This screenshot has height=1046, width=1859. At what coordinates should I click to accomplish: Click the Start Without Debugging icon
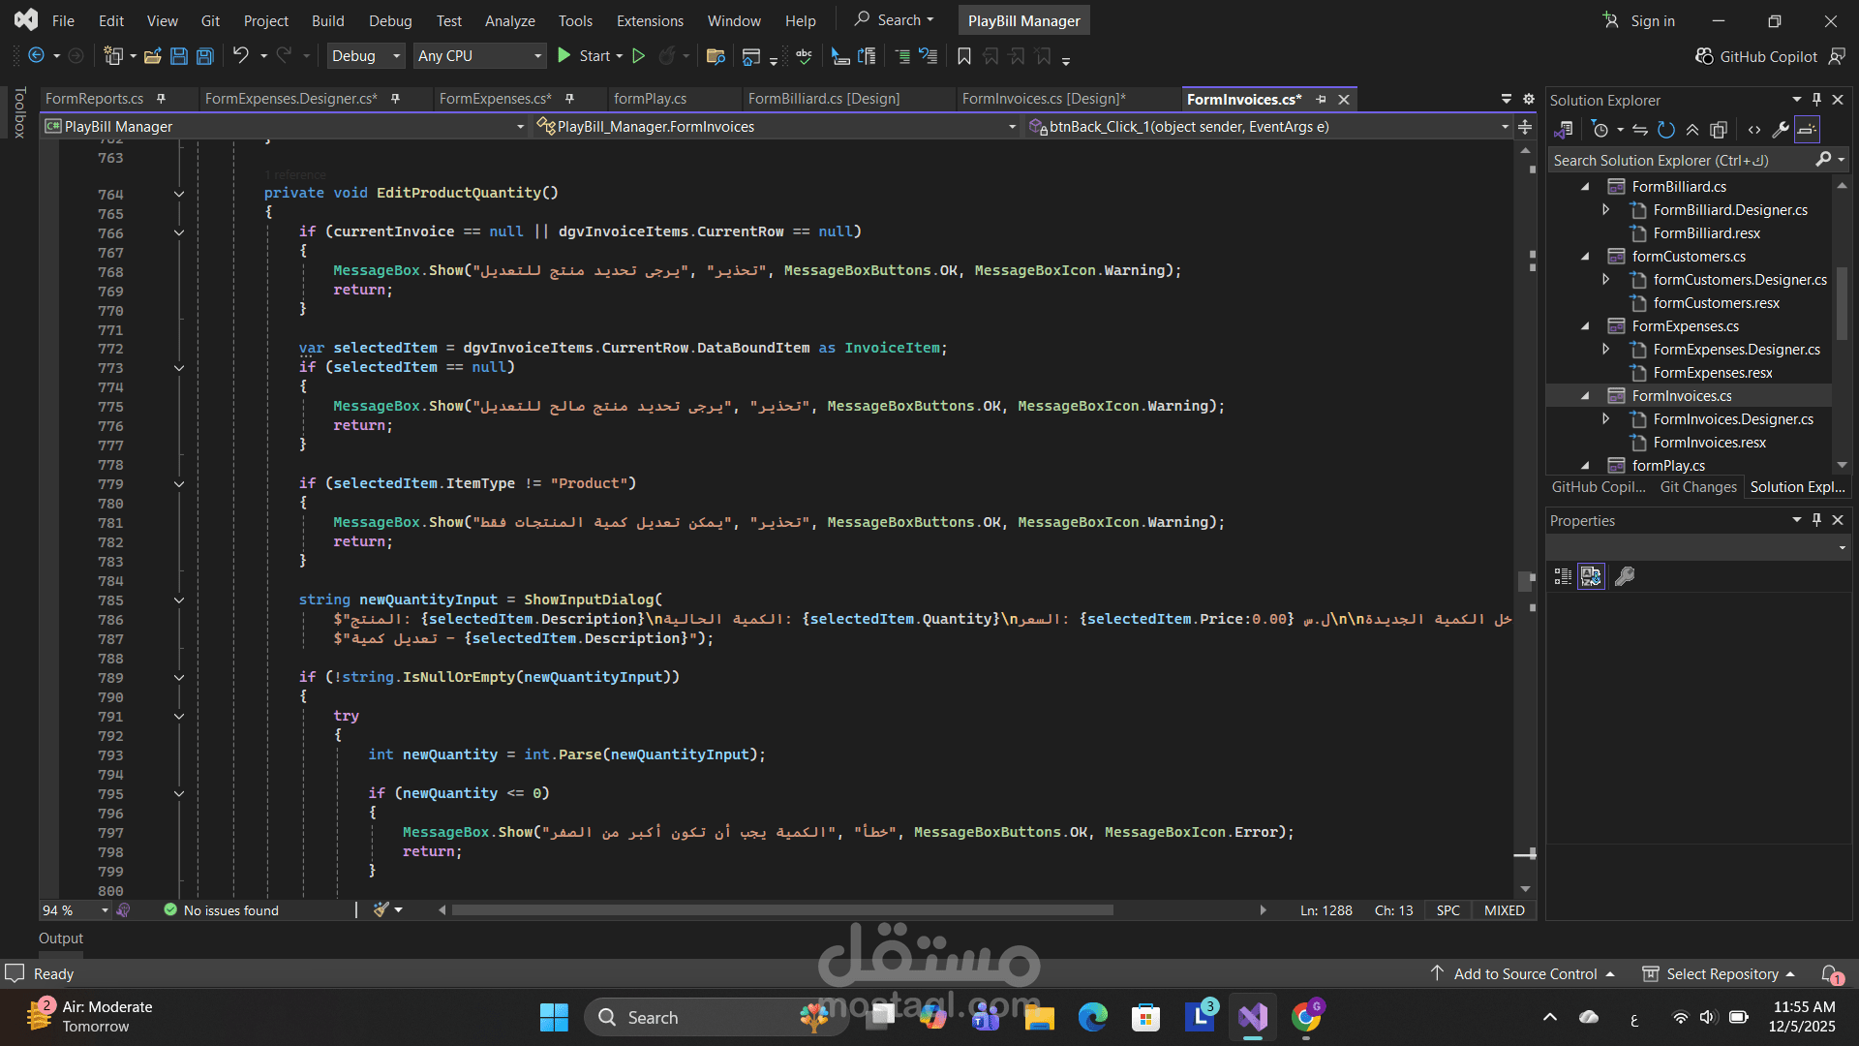tap(639, 56)
